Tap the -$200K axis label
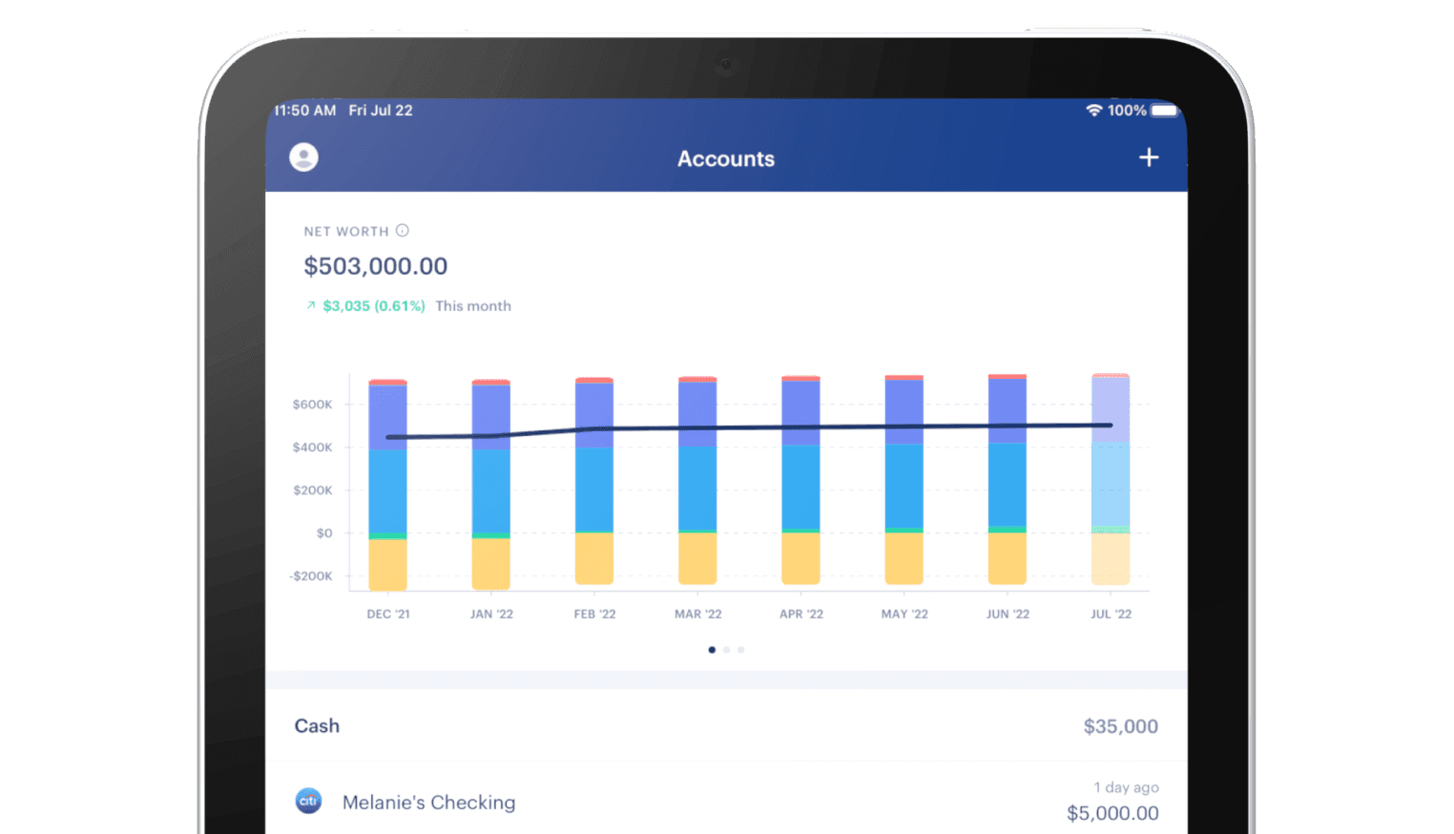The image size is (1454, 834). [x=311, y=576]
